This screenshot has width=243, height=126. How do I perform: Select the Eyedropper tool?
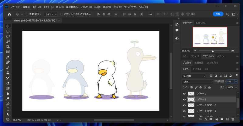8,57
